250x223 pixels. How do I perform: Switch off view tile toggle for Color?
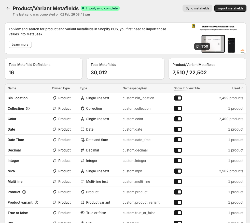(x=178, y=119)
